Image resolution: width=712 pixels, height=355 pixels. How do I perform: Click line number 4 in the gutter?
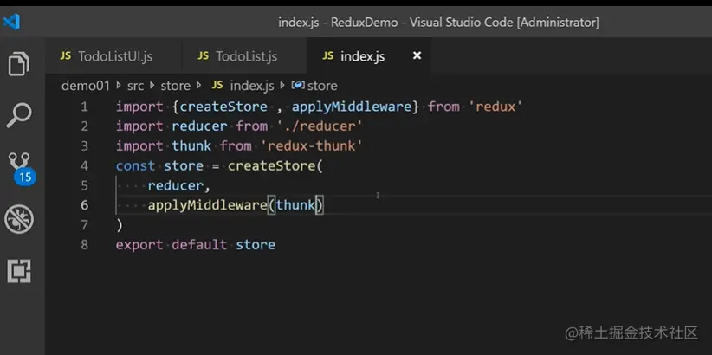[x=84, y=165]
